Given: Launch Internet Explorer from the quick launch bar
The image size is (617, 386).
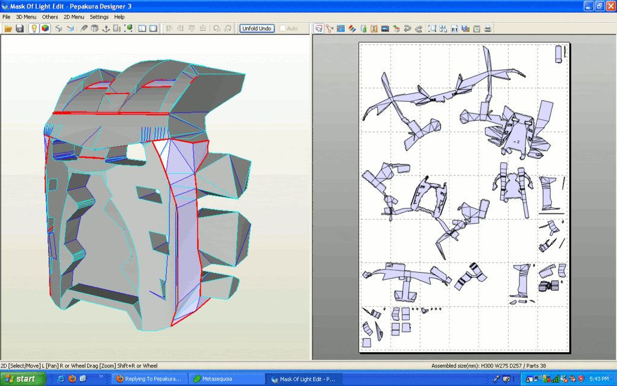Looking at the screenshot, I should [x=61, y=379].
